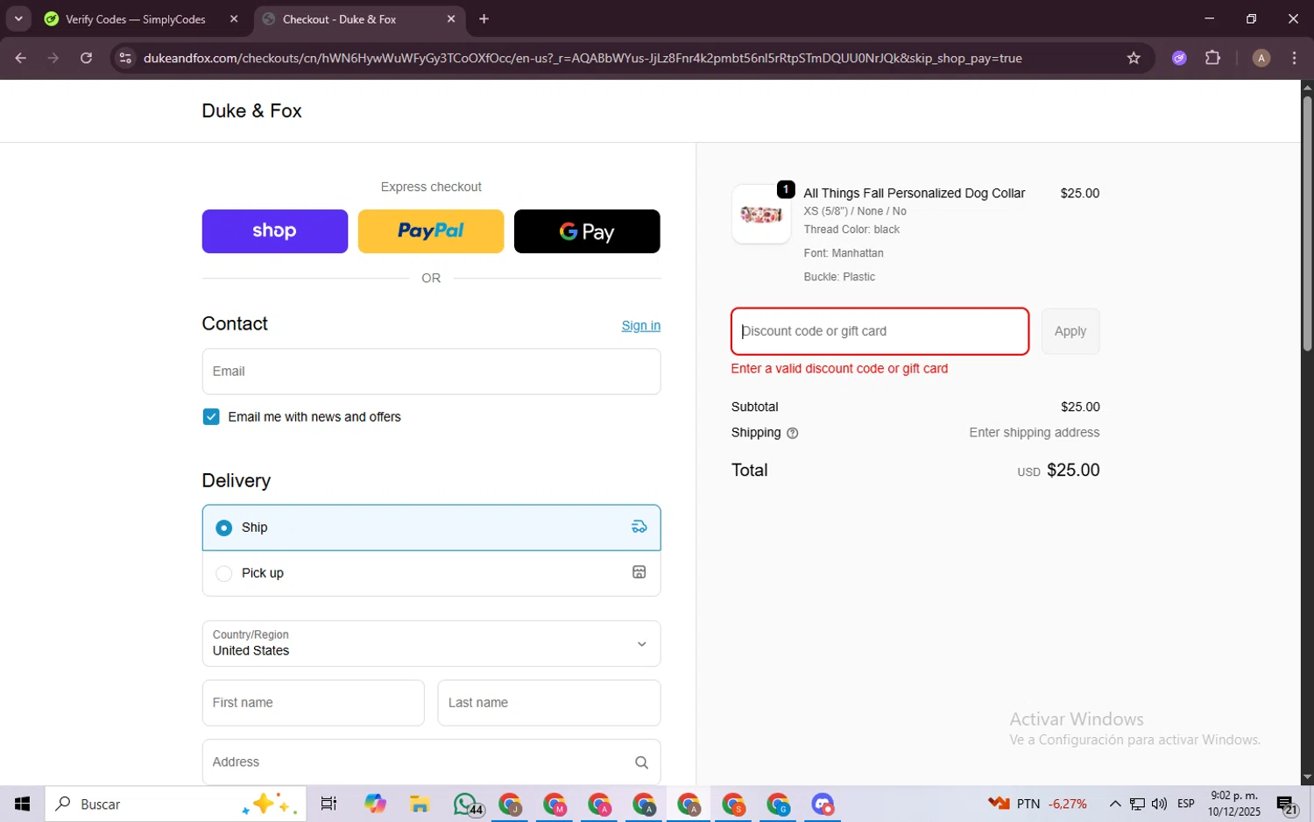
Task: Focus the Last name field
Action: point(548,703)
